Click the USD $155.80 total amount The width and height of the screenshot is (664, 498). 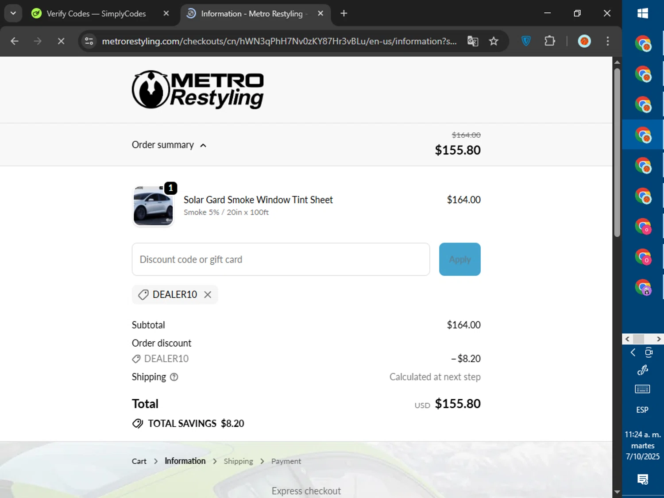tap(448, 404)
